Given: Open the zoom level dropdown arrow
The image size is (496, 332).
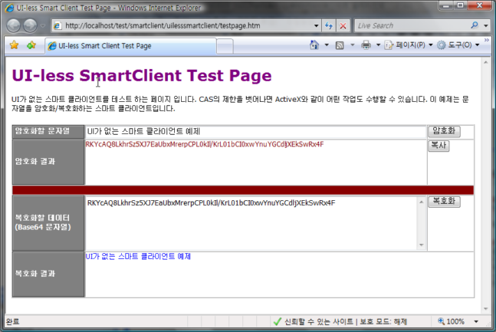Looking at the screenshot, I should tap(476, 322).
